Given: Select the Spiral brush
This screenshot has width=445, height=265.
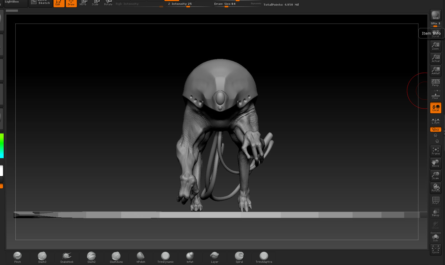Looking at the screenshot, I should click(x=239, y=257).
